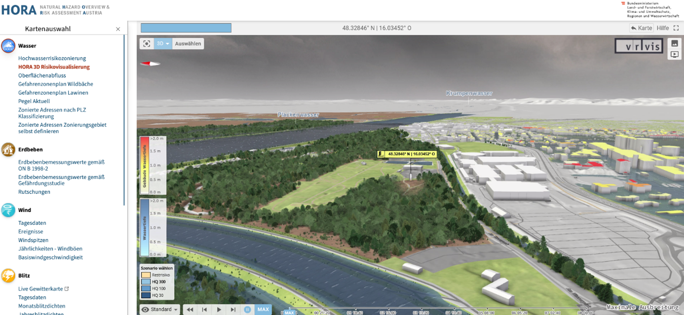
Task: Enter fullscreen mode via corner brackets icon
Action: (676, 28)
